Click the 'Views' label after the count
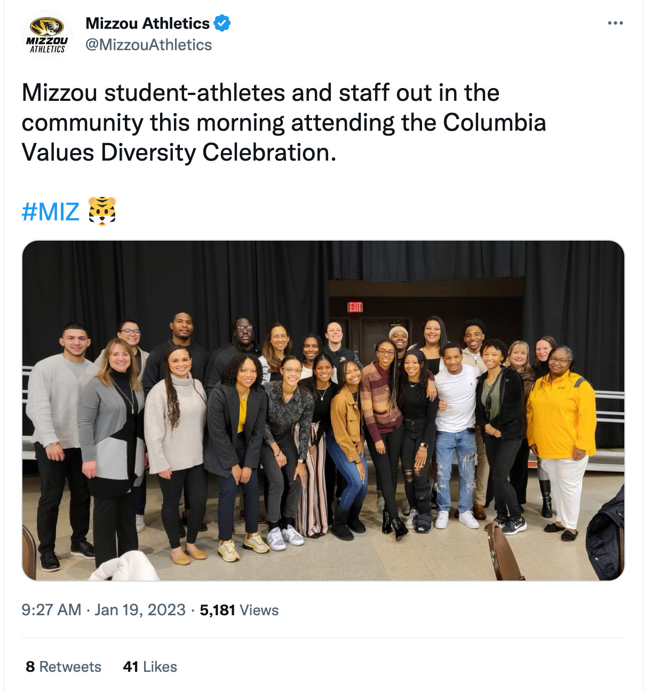651x691 pixels. click(x=260, y=610)
